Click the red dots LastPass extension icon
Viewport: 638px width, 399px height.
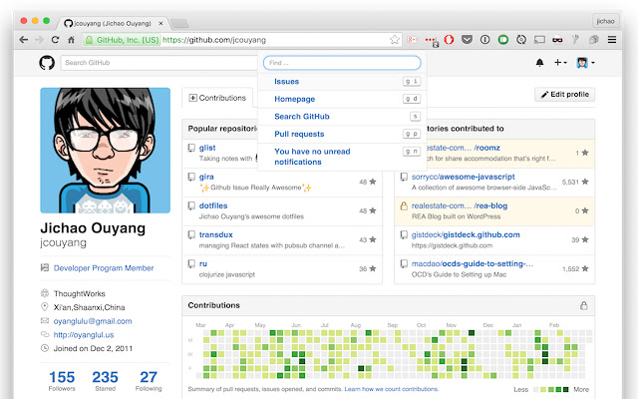(x=432, y=40)
